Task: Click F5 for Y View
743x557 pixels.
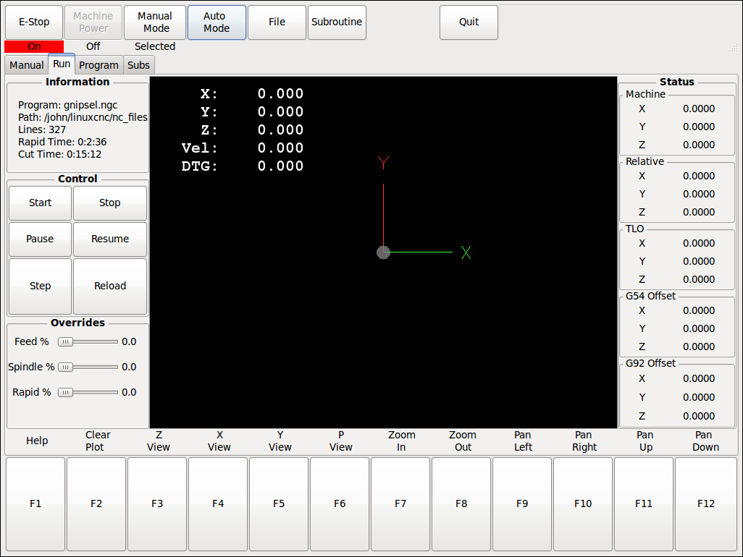Action: click(279, 503)
